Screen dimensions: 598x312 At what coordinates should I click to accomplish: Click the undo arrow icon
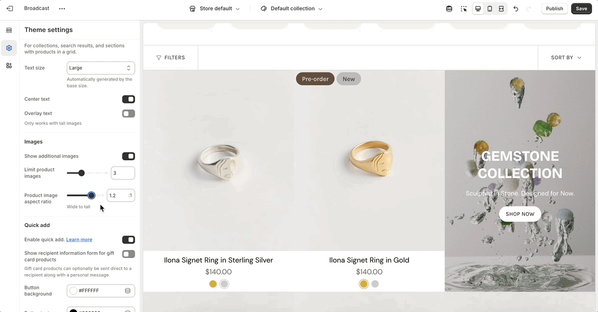(x=516, y=8)
